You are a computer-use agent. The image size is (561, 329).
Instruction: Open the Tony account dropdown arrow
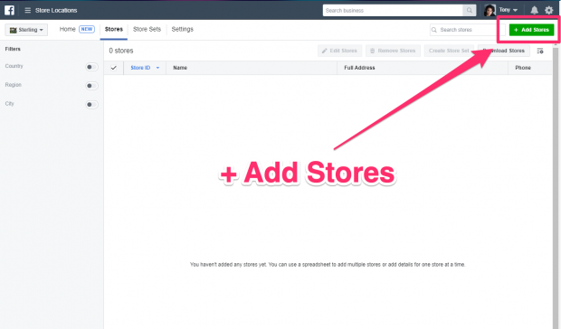click(x=515, y=10)
